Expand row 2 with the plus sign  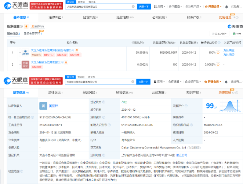click(x=20, y=65)
